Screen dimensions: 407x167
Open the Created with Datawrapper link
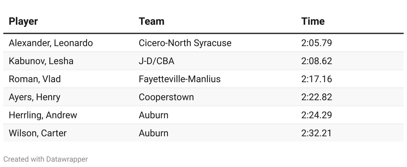pyautogui.click(x=46, y=159)
